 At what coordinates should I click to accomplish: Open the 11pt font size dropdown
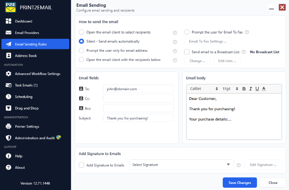(x=230, y=89)
